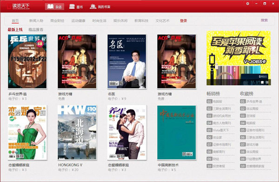Click the 读览天下 logo
This screenshot has height=182, width=279.
pos(18,7)
